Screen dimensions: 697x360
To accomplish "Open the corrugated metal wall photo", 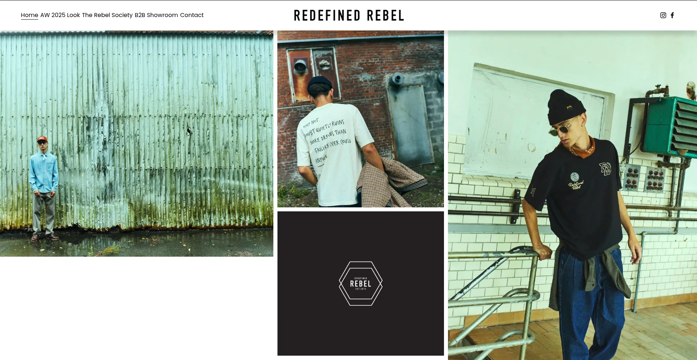I will pos(136,144).
